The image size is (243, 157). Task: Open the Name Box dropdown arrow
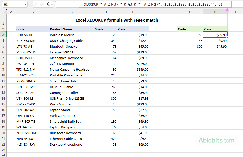pos(25,4)
